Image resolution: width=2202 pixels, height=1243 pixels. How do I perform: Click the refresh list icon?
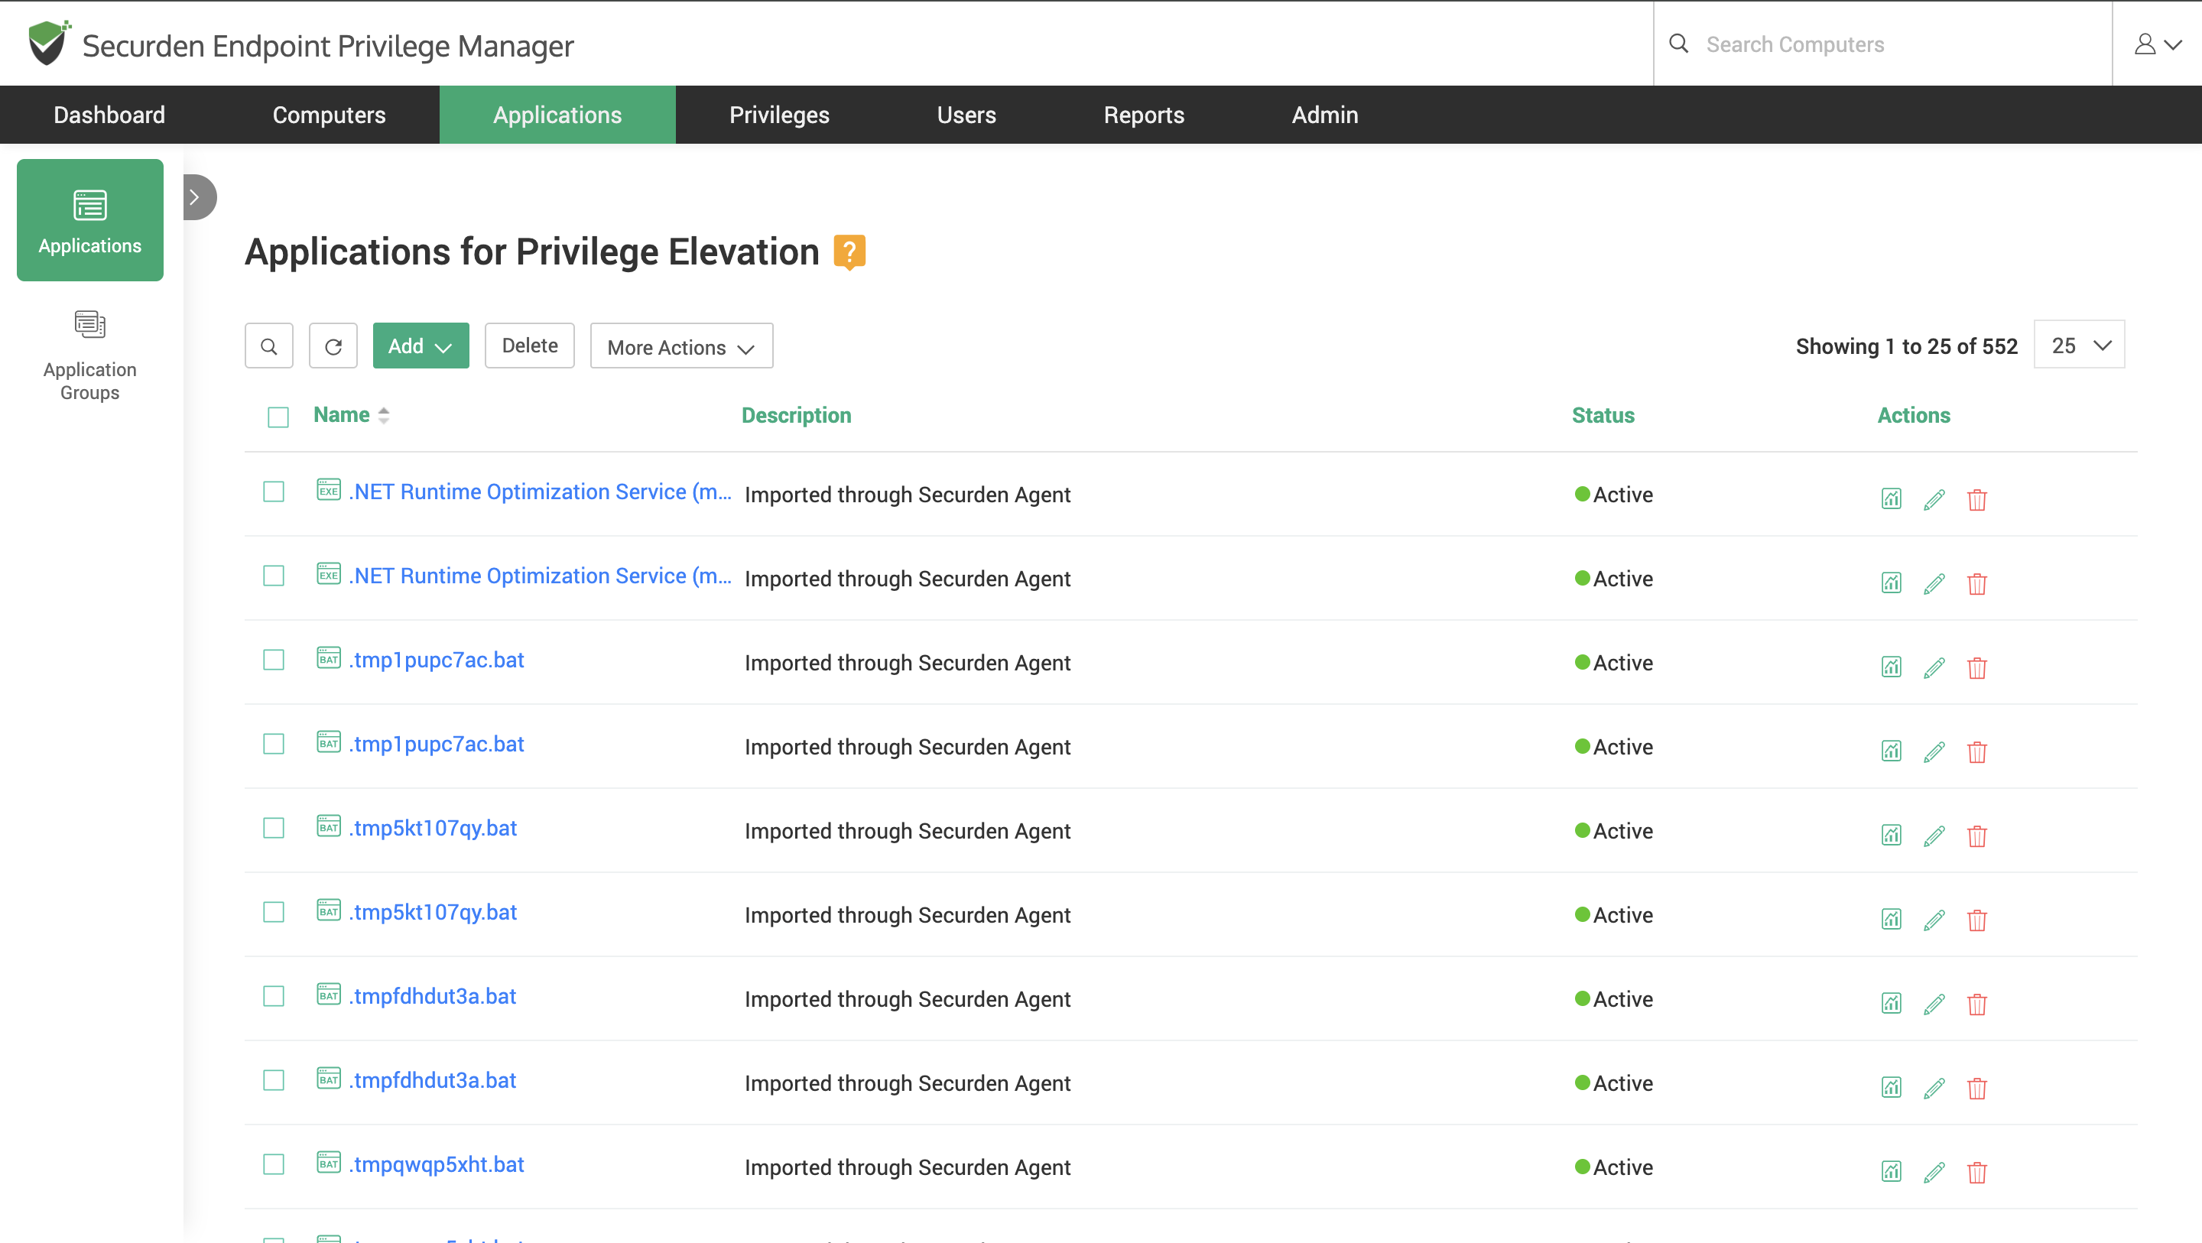point(333,346)
